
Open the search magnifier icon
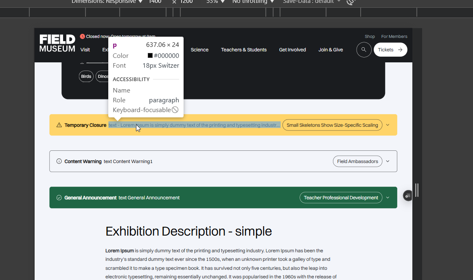pyautogui.click(x=364, y=50)
